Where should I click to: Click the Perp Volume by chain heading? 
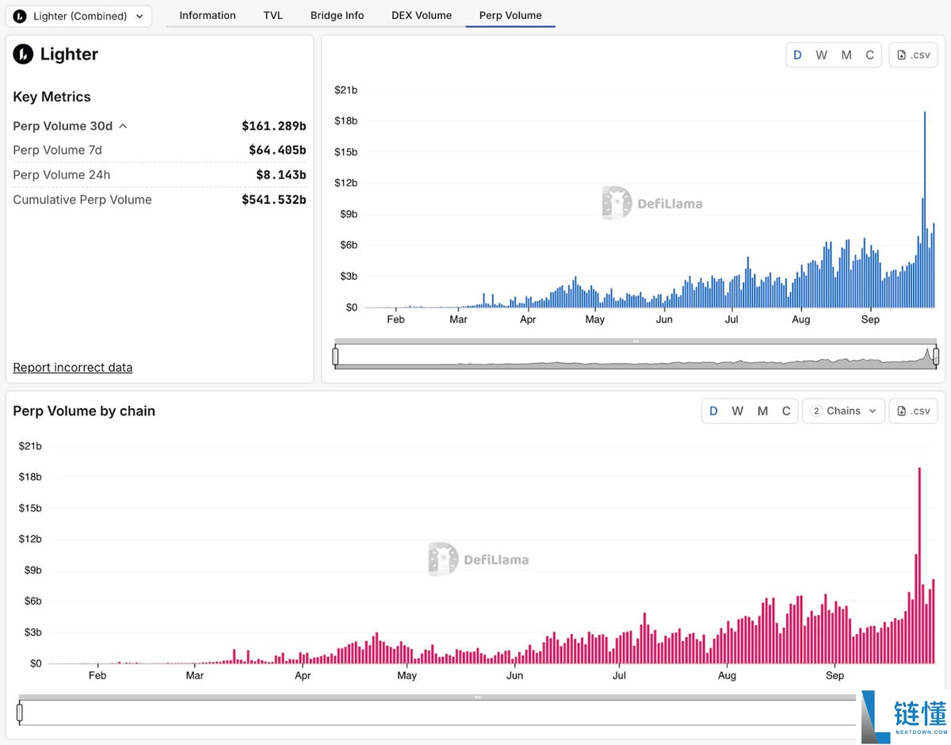[x=84, y=411]
